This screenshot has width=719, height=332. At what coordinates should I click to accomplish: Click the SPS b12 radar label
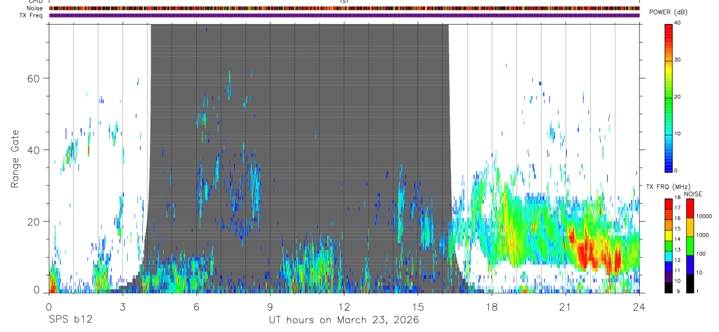tap(71, 320)
